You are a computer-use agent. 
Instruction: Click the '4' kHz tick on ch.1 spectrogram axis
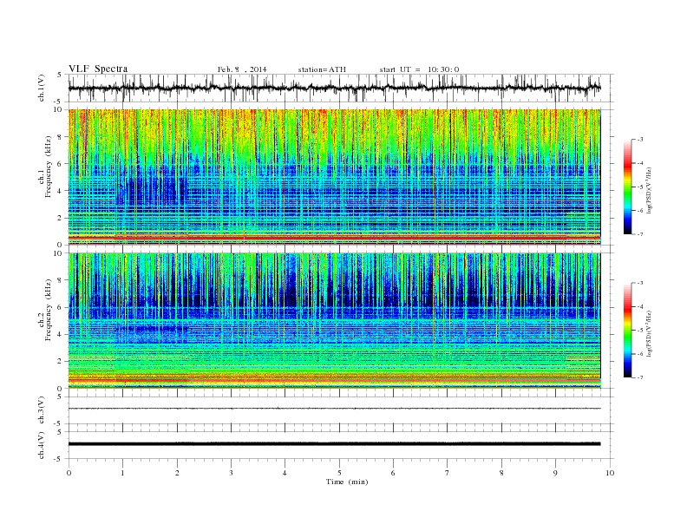point(60,191)
